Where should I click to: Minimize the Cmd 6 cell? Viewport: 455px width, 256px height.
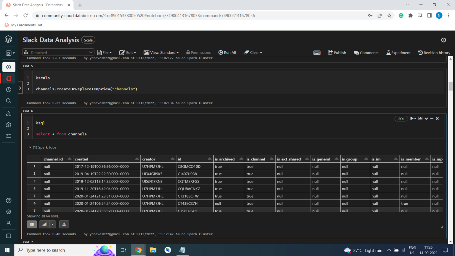pos(432,119)
